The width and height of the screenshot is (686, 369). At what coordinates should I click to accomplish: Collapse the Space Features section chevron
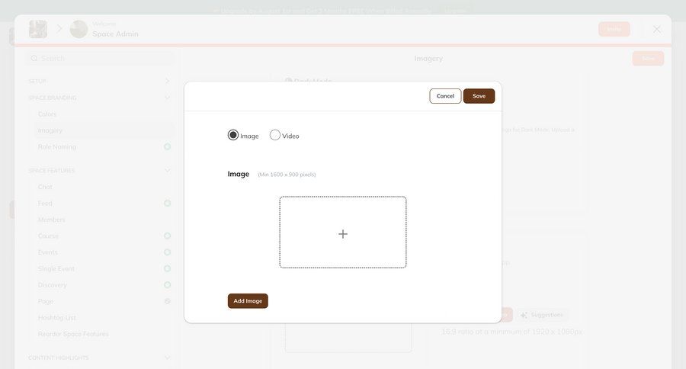pyautogui.click(x=167, y=170)
